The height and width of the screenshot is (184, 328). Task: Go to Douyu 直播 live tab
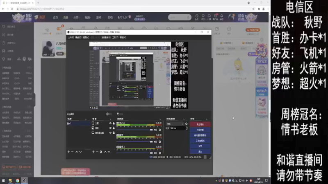(x=66, y=17)
